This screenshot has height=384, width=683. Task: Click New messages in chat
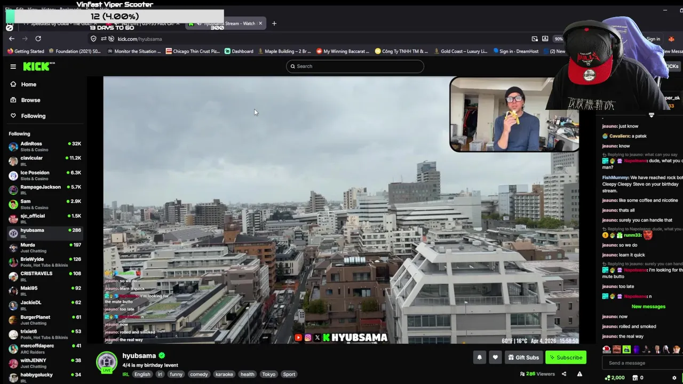[x=648, y=307]
